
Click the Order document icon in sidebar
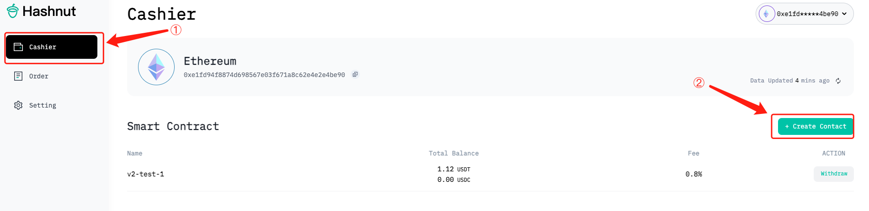pos(18,76)
